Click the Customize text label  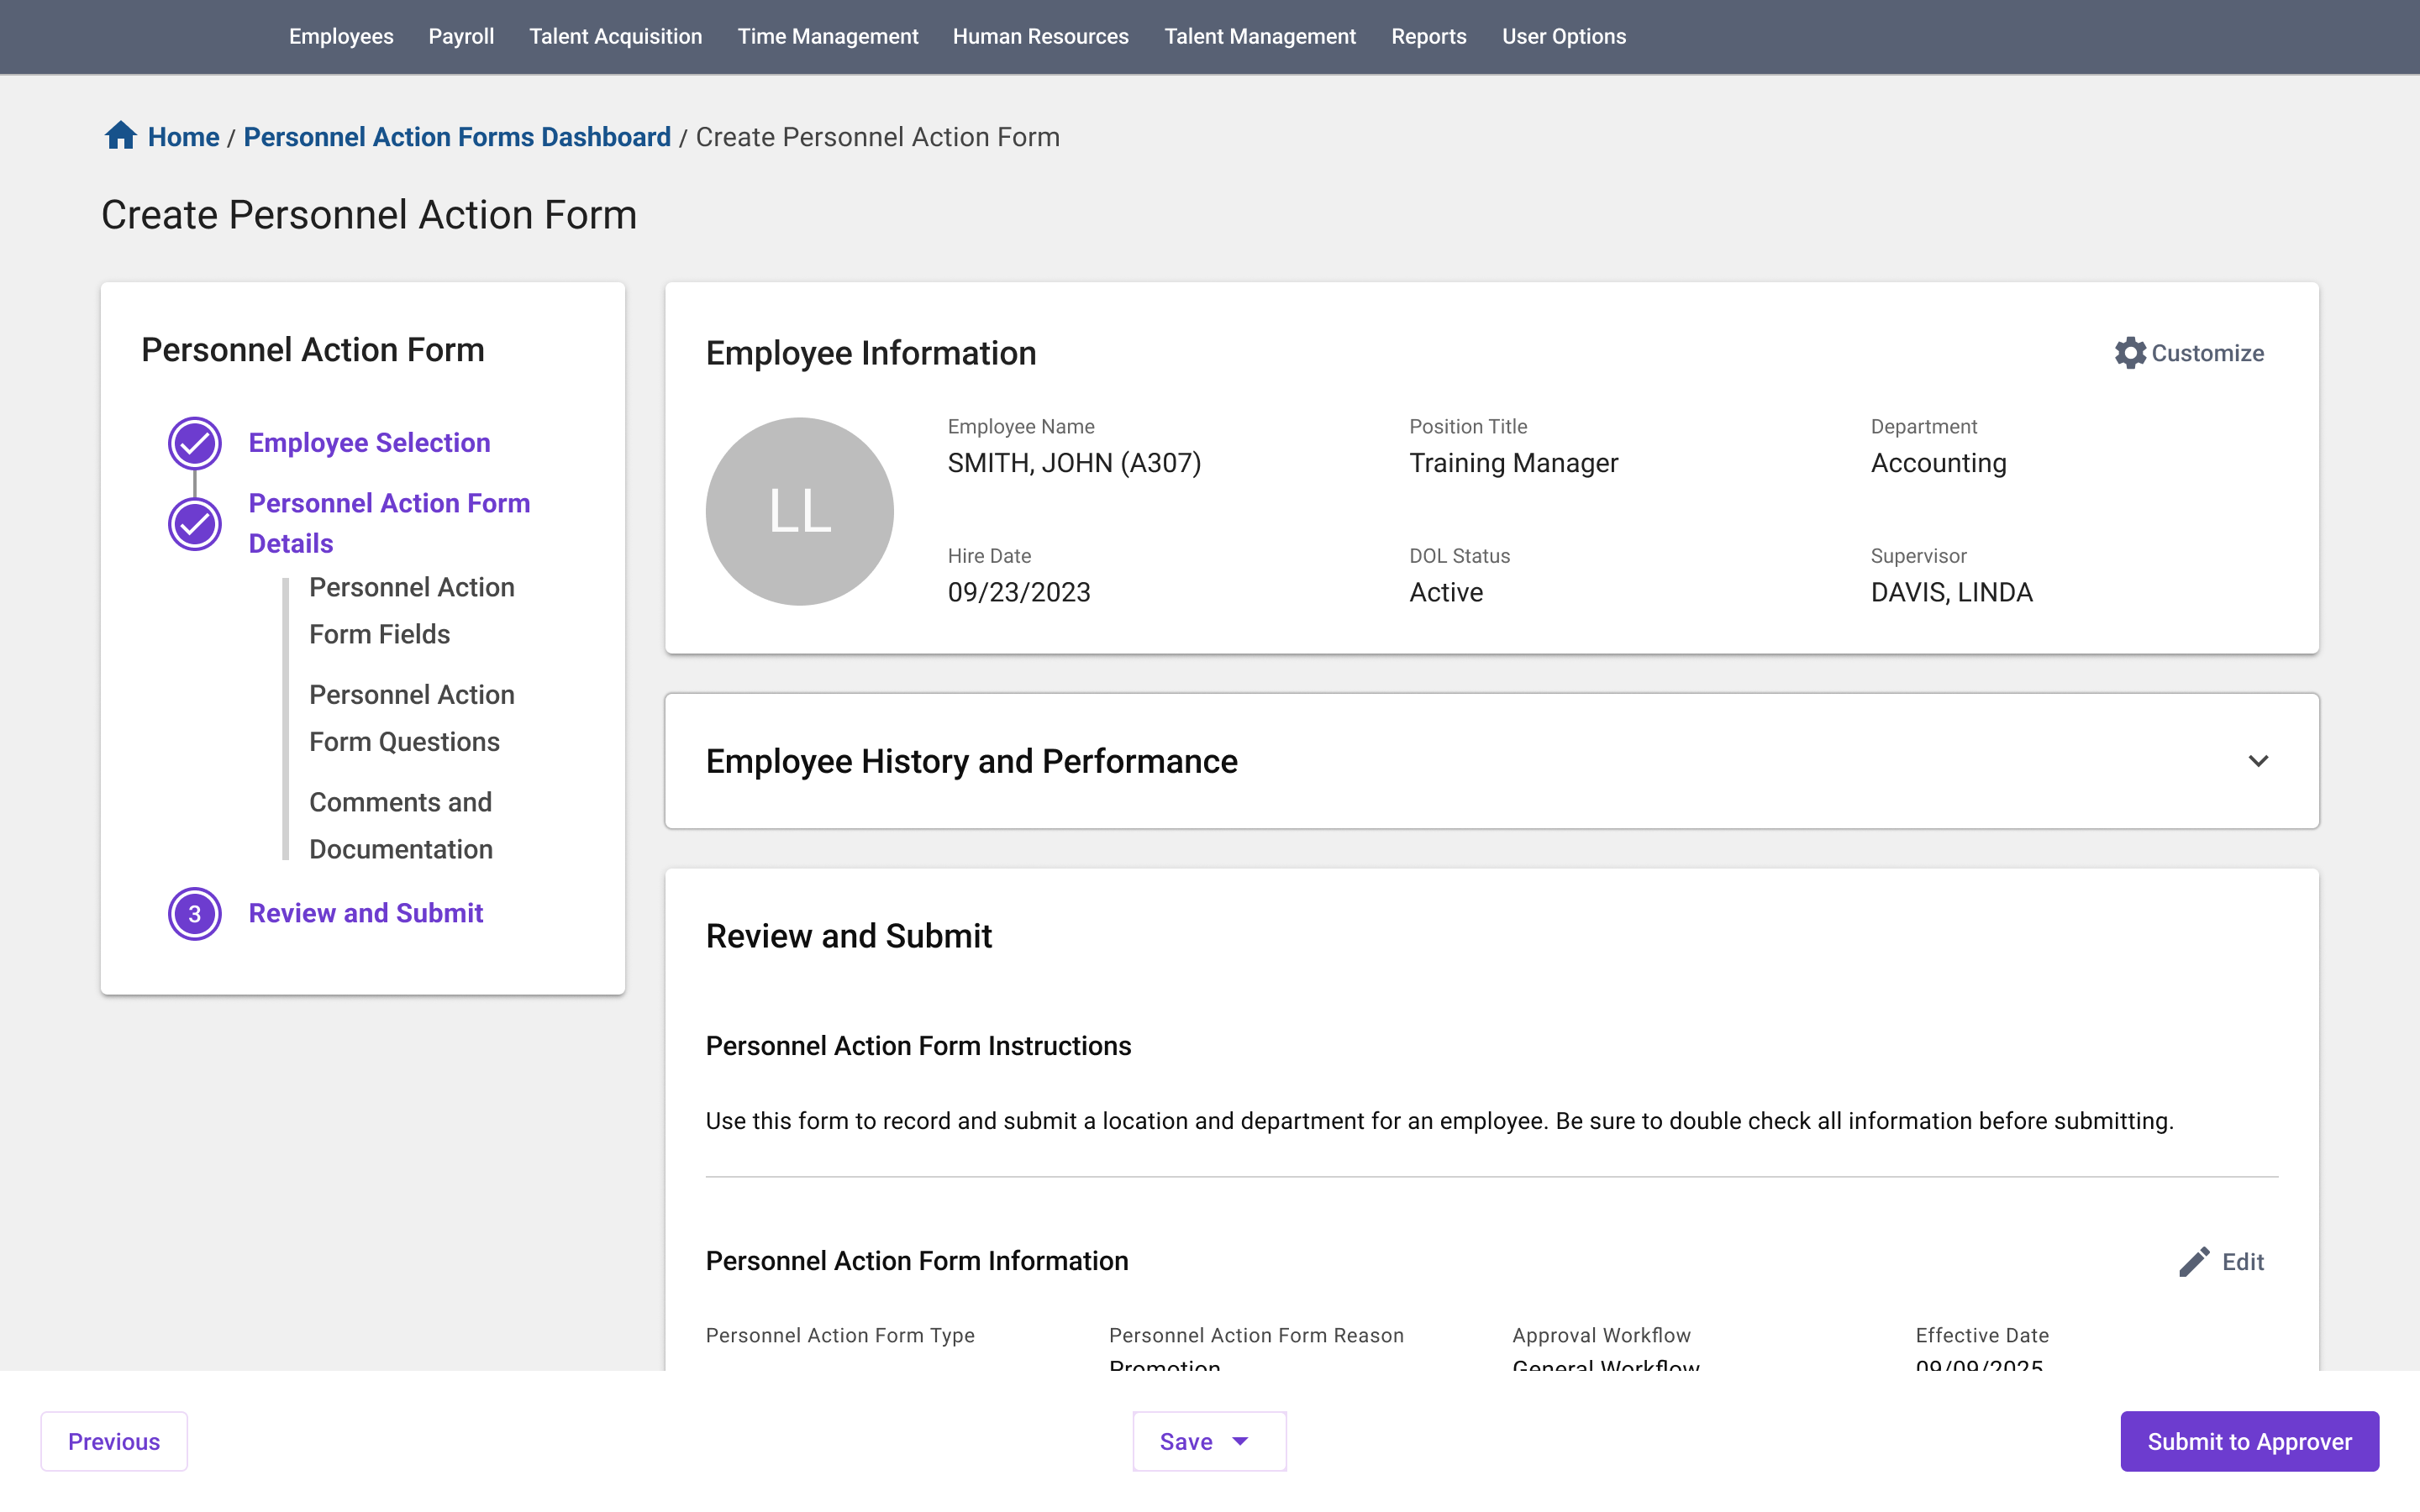point(2207,353)
